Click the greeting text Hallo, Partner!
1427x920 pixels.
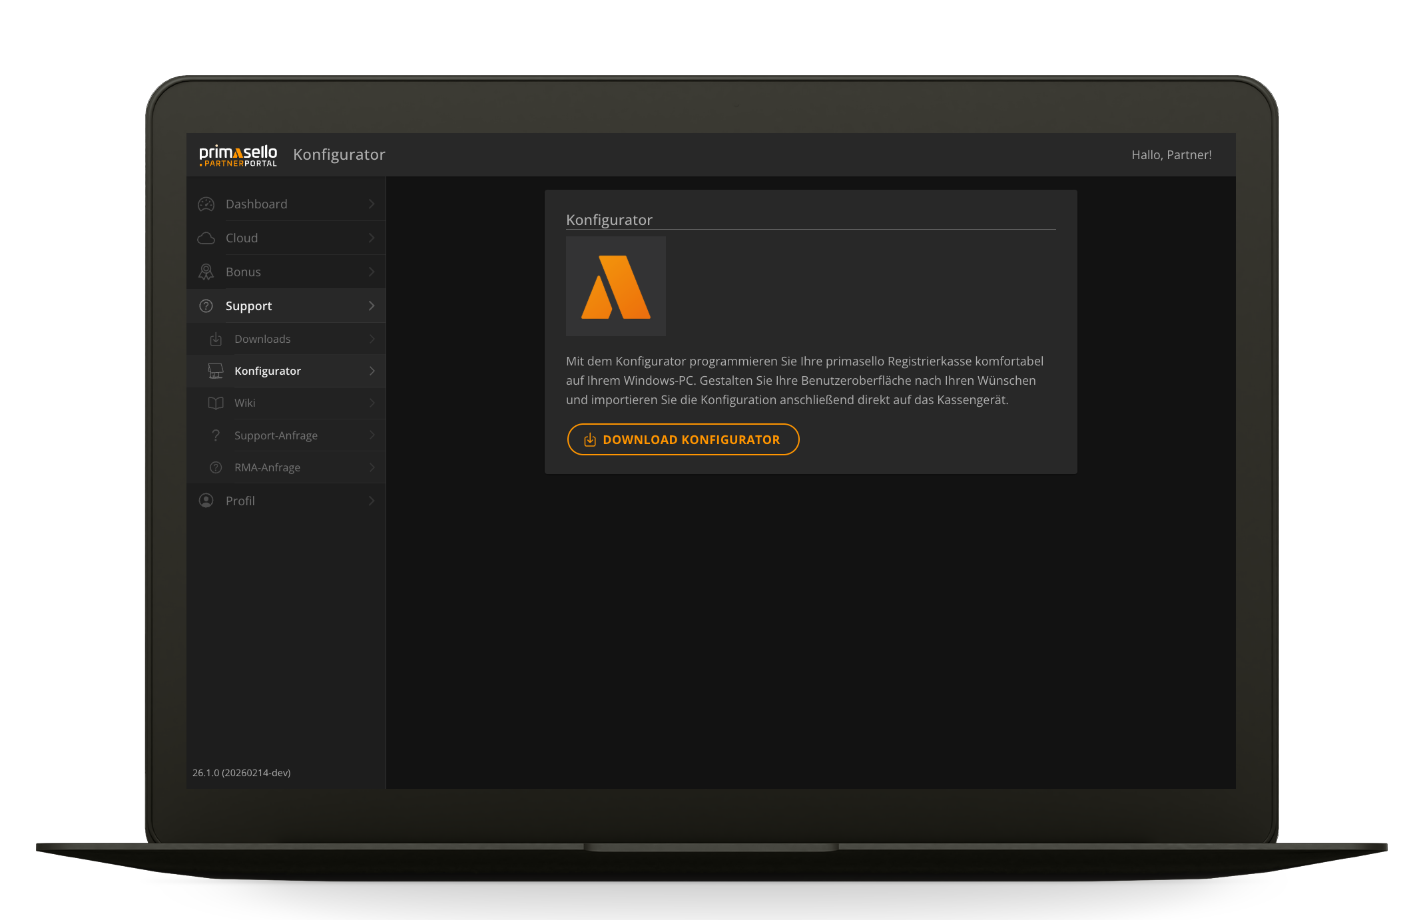(x=1172, y=154)
